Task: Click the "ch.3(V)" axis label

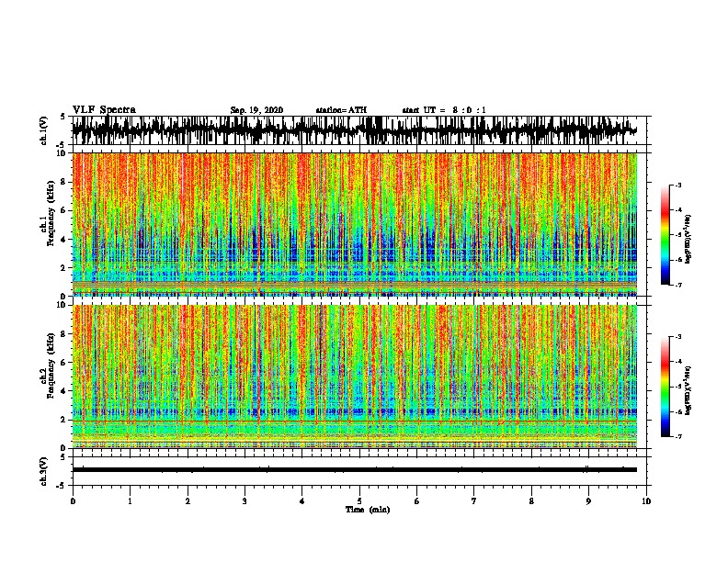Action: (43, 472)
